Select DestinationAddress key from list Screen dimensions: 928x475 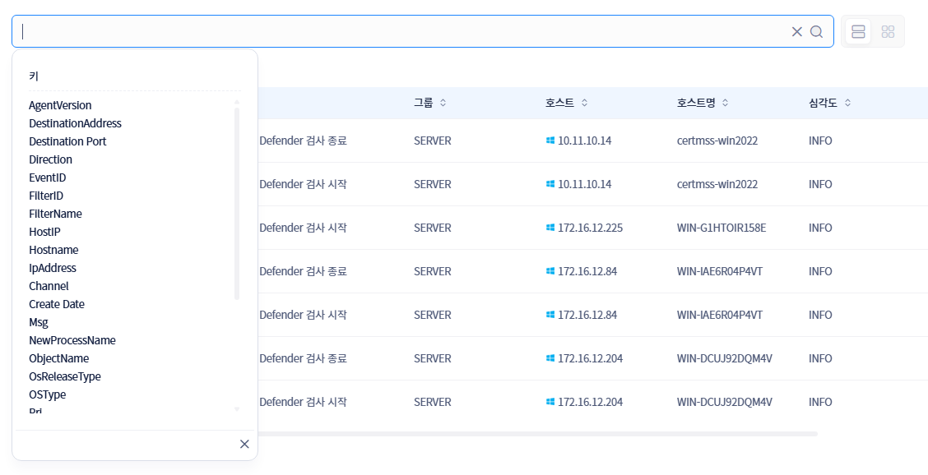[75, 123]
